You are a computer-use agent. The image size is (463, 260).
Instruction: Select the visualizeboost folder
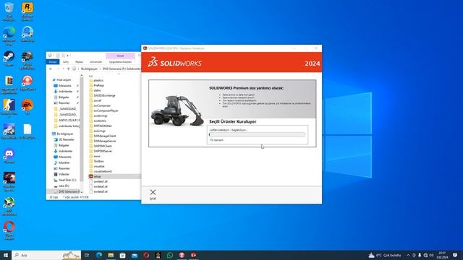(x=103, y=171)
